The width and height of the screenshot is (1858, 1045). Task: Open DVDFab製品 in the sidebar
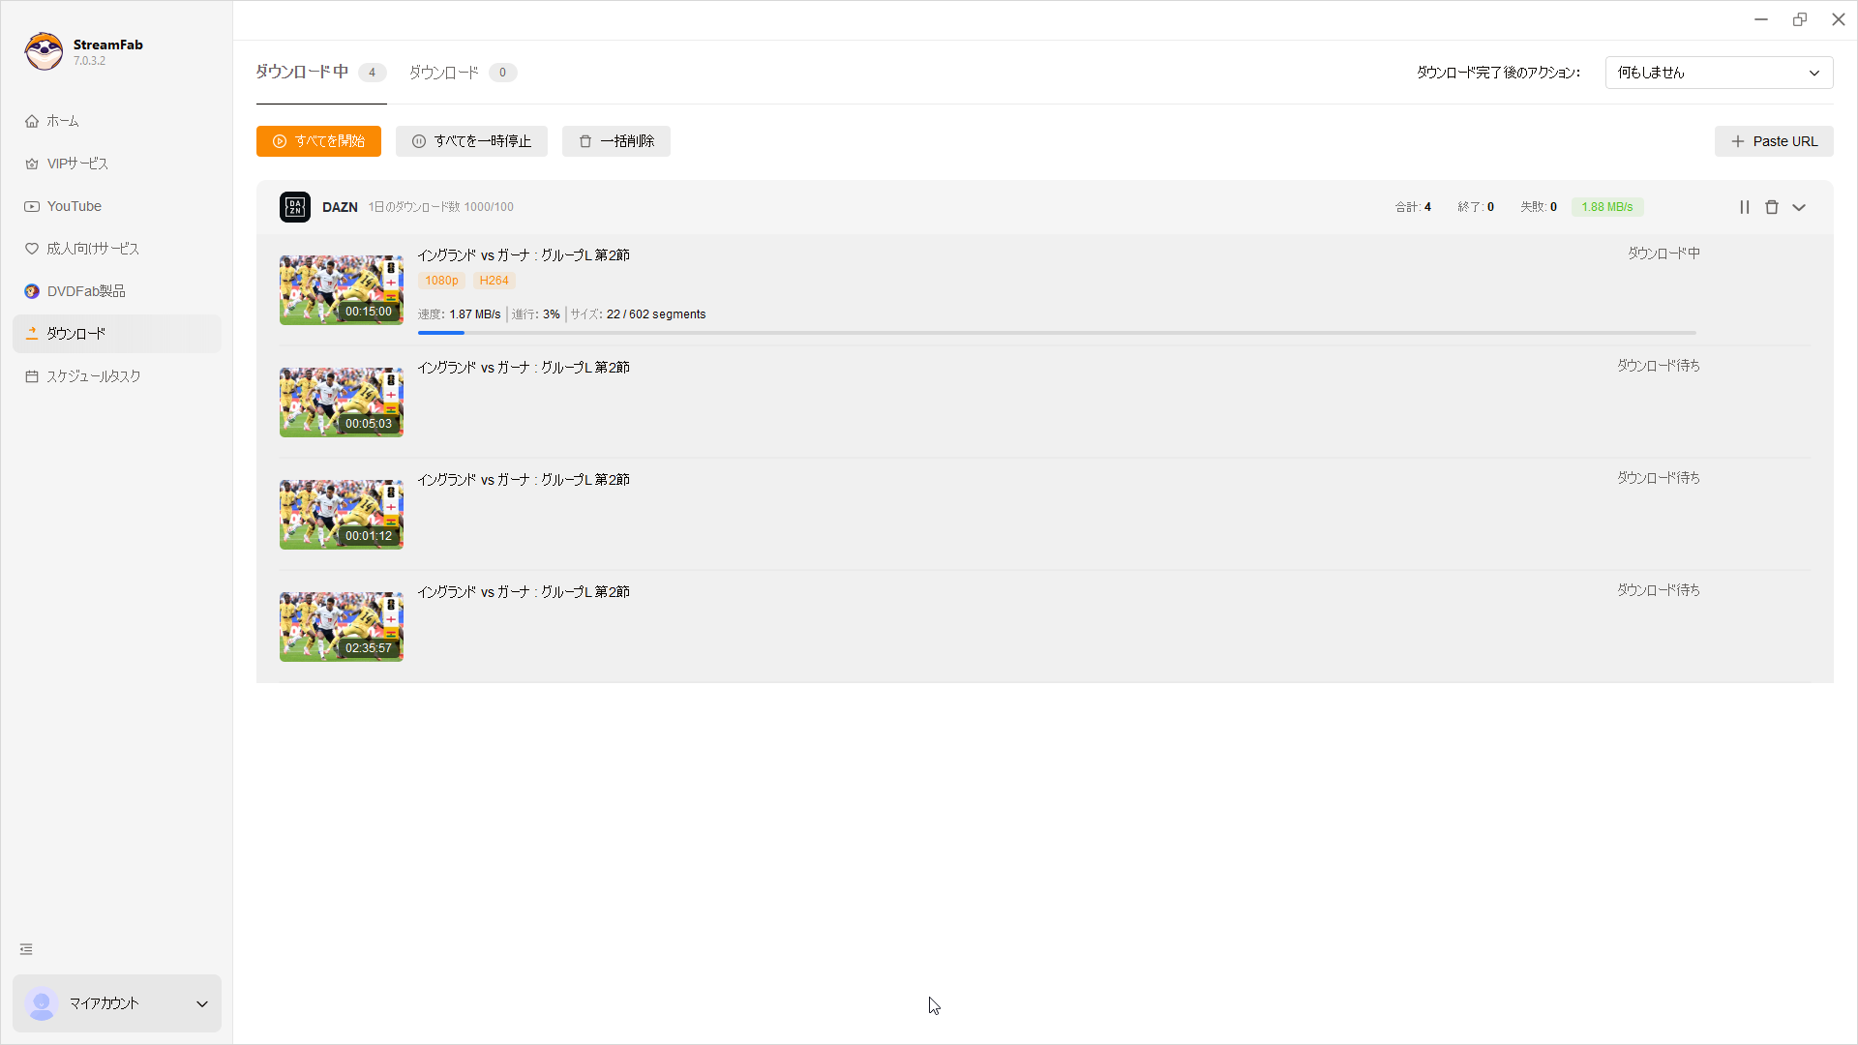116,291
